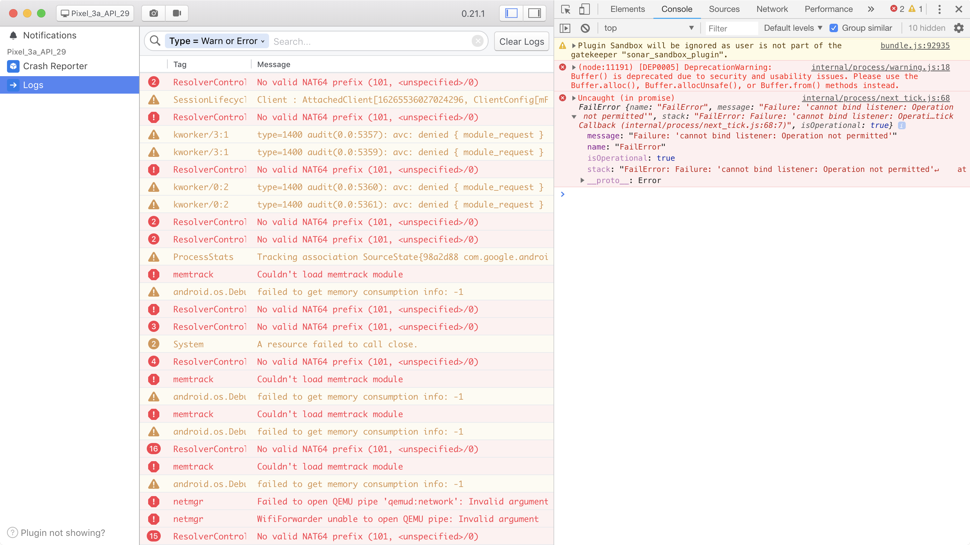Image resolution: width=970 pixels, height=545 pixels.
Task: Click the Tag column header
Action: (x=180, y=64)
